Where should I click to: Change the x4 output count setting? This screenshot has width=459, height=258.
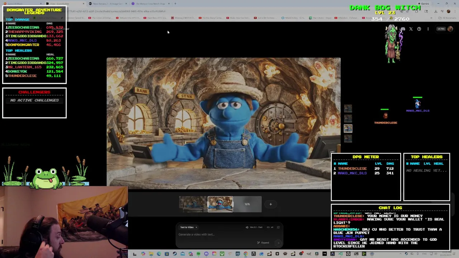(270, 227)
